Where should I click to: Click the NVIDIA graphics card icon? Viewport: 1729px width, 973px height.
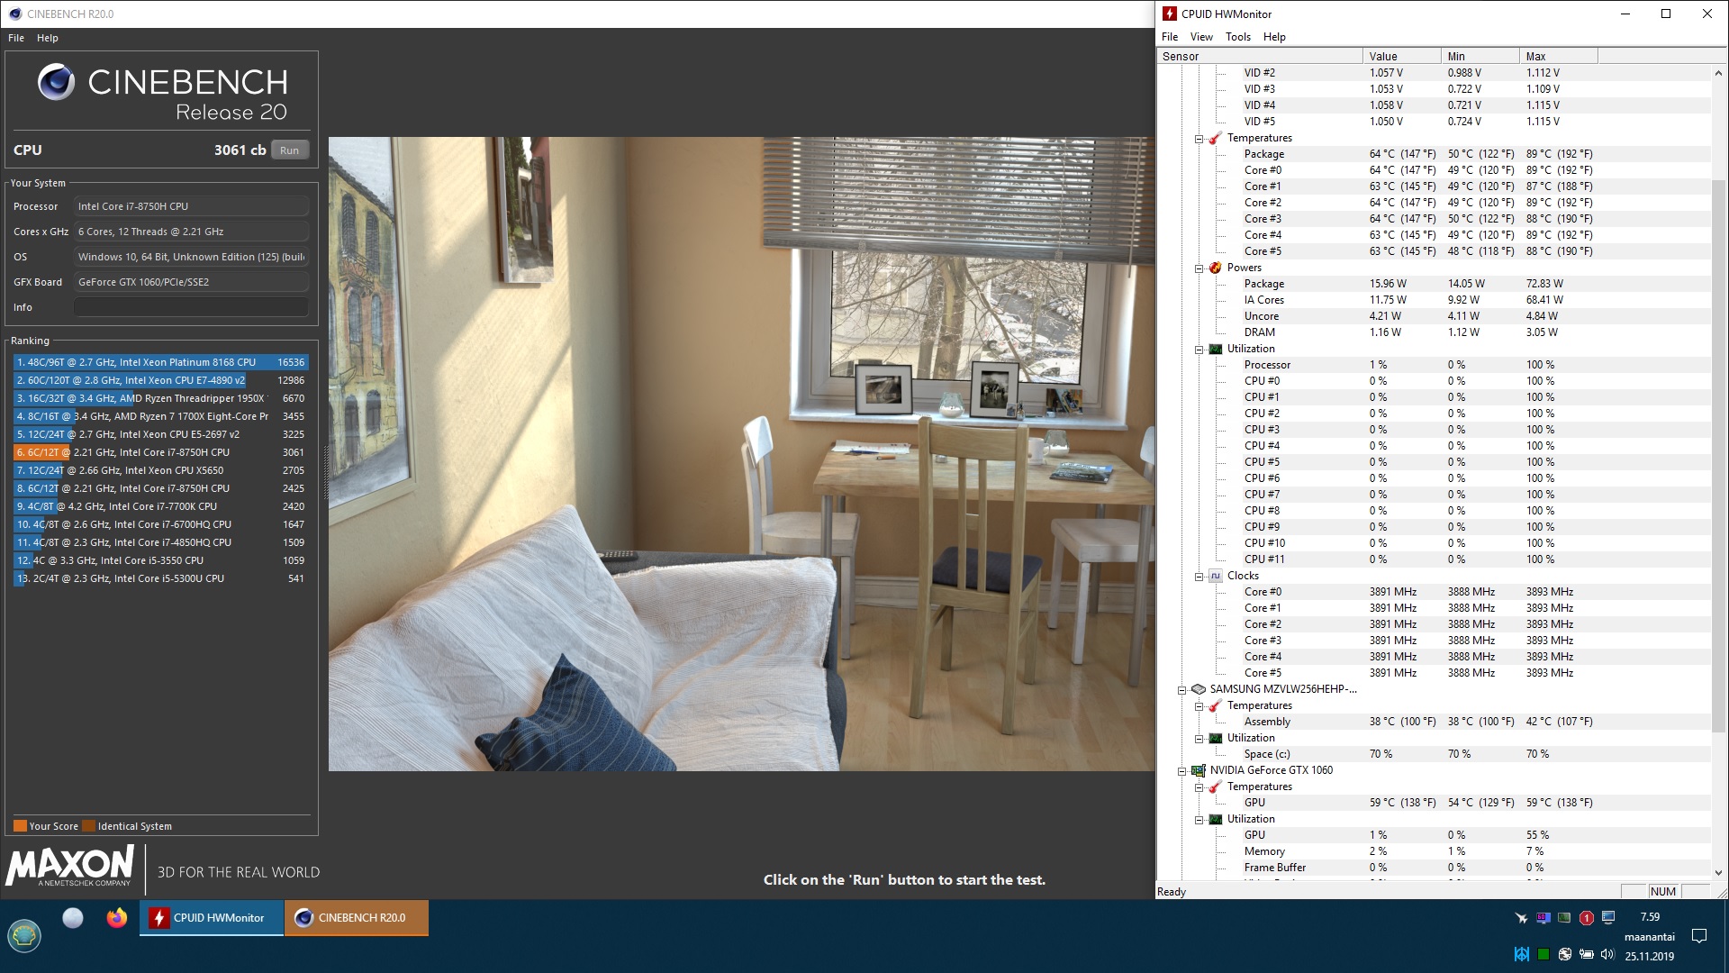pos(1198,770)
